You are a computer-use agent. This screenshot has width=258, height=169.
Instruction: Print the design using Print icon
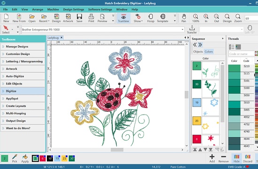point(91,18)
